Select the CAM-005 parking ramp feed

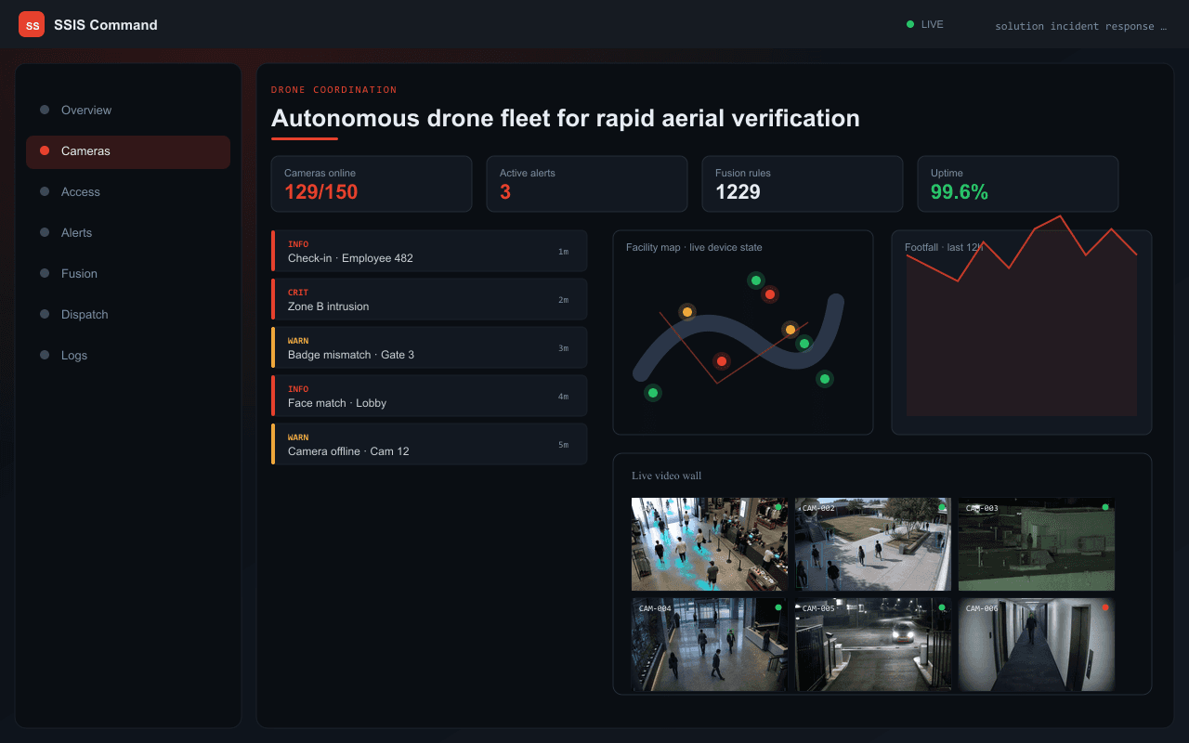[x=873, y=645]
